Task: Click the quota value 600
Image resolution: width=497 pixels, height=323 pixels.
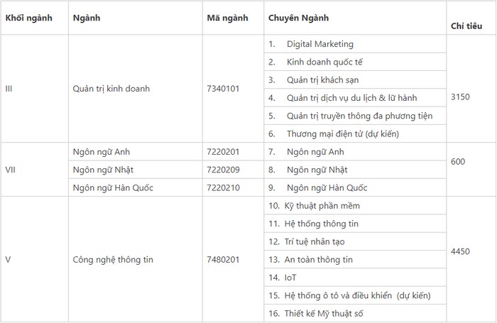Action: pos(458,162)
